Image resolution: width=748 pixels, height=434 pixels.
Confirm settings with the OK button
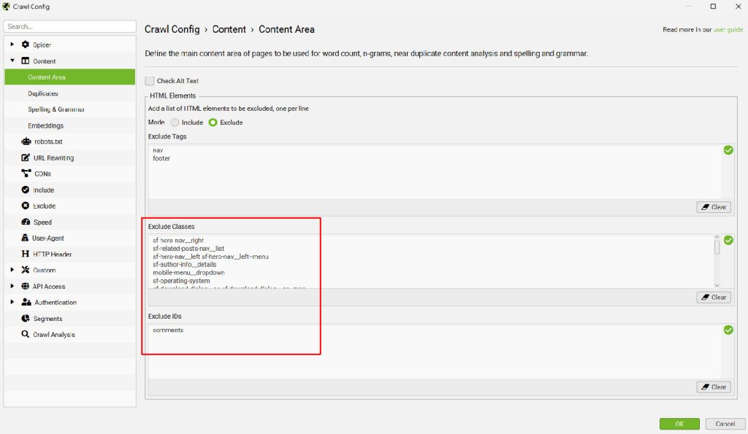(x=679, y=424)
